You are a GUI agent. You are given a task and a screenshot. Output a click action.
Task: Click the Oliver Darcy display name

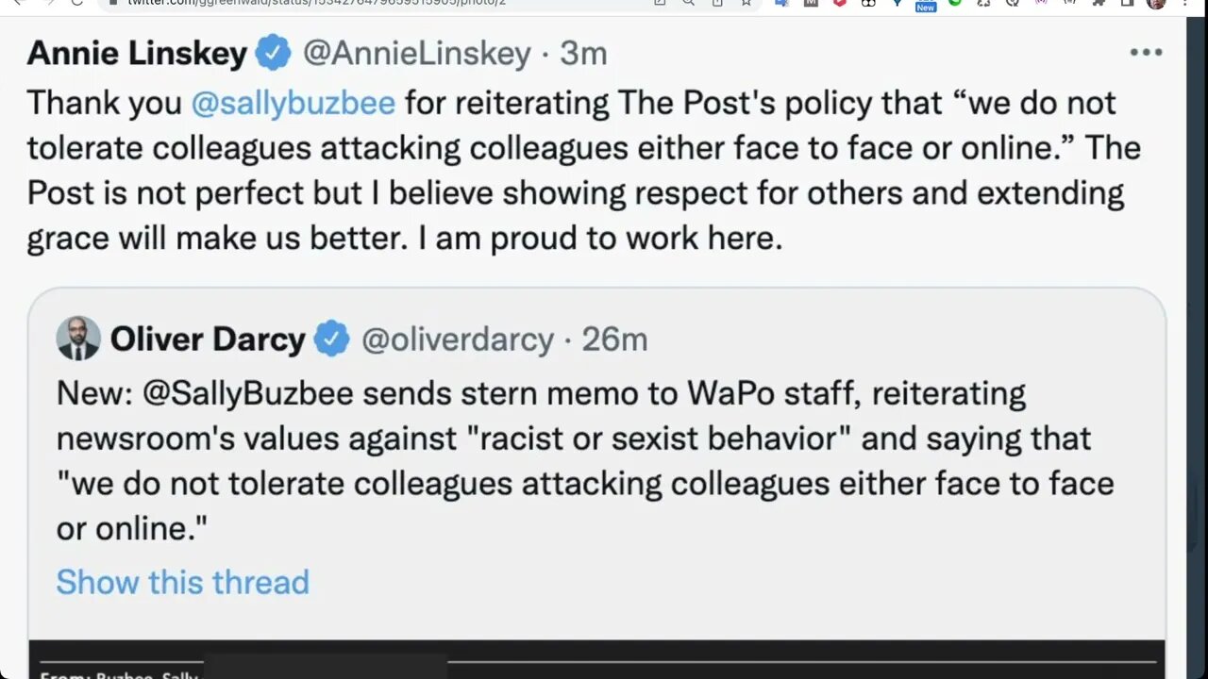coord(208,339)
